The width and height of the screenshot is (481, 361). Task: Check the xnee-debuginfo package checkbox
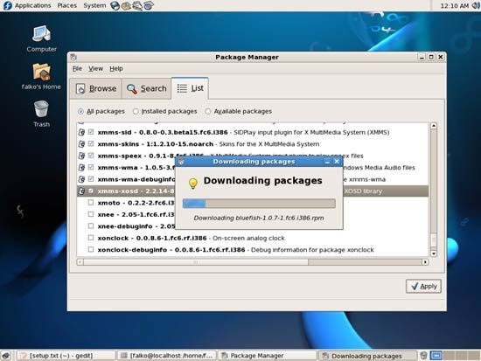point(91,226)
